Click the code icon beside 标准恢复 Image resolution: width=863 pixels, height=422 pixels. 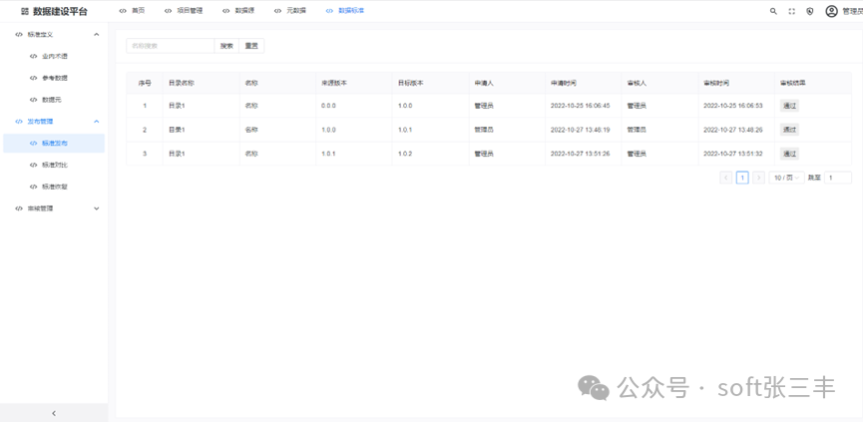click(x=34, y=187)
